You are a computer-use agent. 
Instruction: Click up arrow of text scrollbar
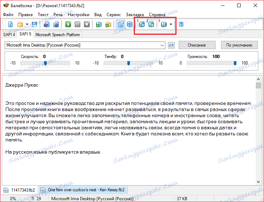[x=258, y=79]
